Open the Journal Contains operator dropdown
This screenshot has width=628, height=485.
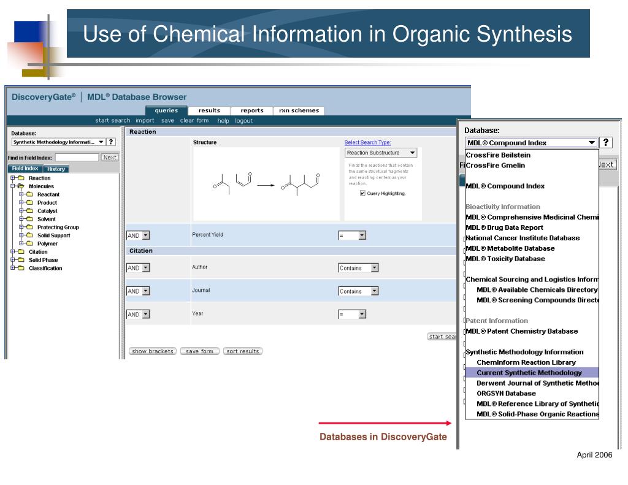pyautogui.click(x=358, y=291)
